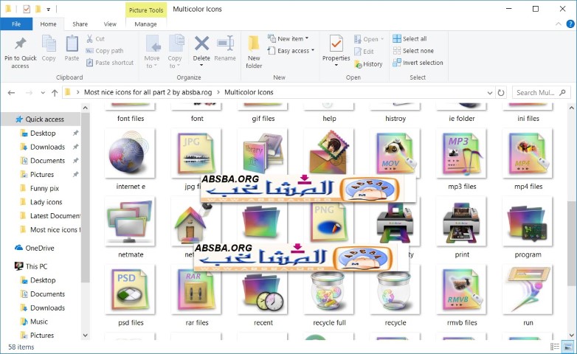Click the Cut scissors command
This screenshot has height=354, width=577.
pos(95,38)
